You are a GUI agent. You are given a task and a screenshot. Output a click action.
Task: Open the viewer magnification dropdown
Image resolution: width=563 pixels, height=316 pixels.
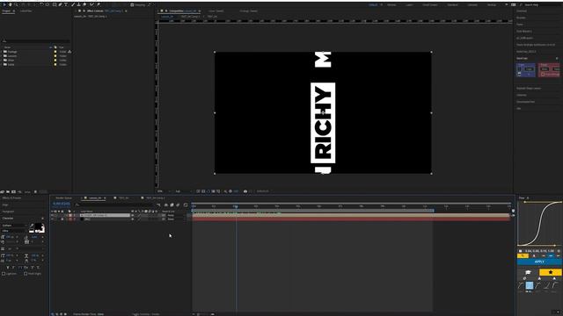(163, 191)
